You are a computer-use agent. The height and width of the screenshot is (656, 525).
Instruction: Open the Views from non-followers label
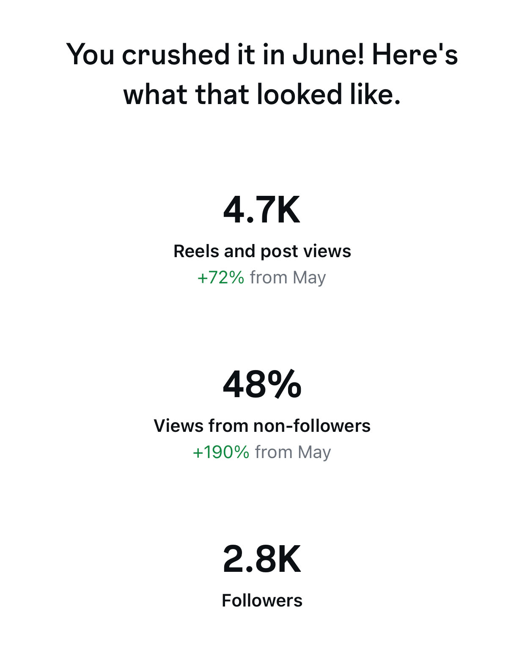click(x=262, y=426)
